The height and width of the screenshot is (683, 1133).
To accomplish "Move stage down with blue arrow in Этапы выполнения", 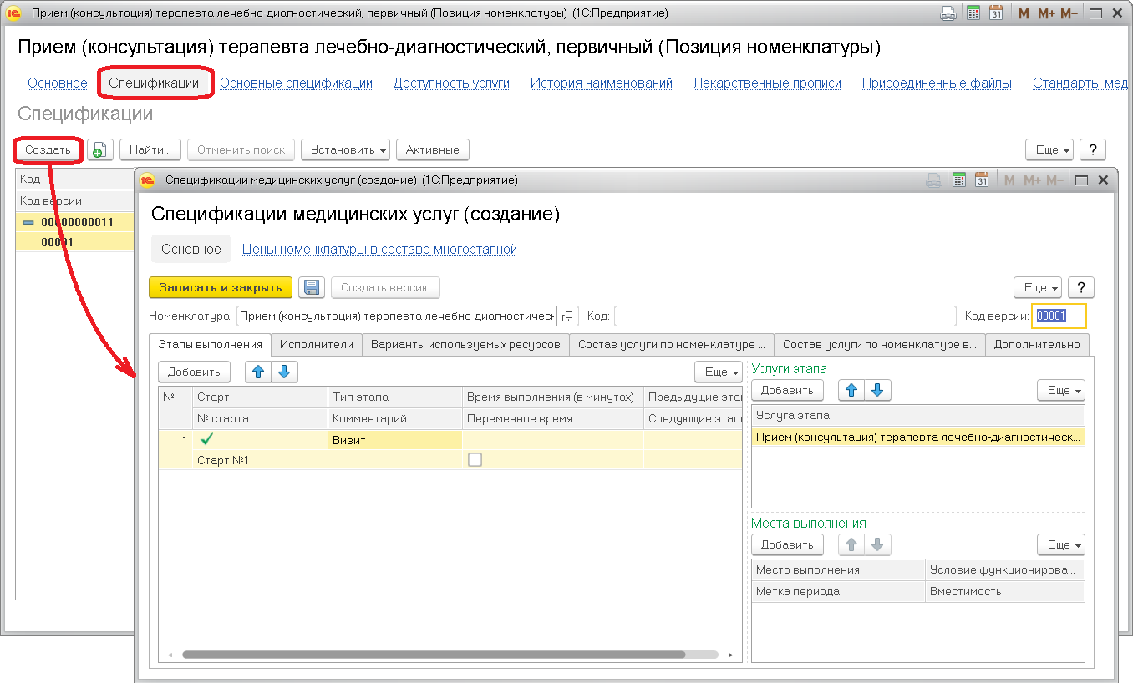I will [x=284, y=372].
